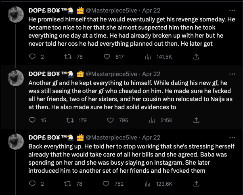Open more options on the third tweet
The height and width of the screenshot is (195, 243).
tap(232, 138)
